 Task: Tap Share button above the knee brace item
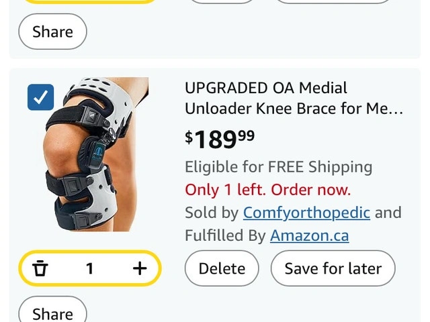click(52, 32)
